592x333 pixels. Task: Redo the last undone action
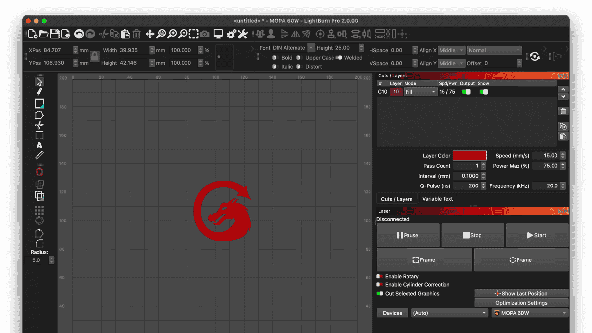[90, 34]
